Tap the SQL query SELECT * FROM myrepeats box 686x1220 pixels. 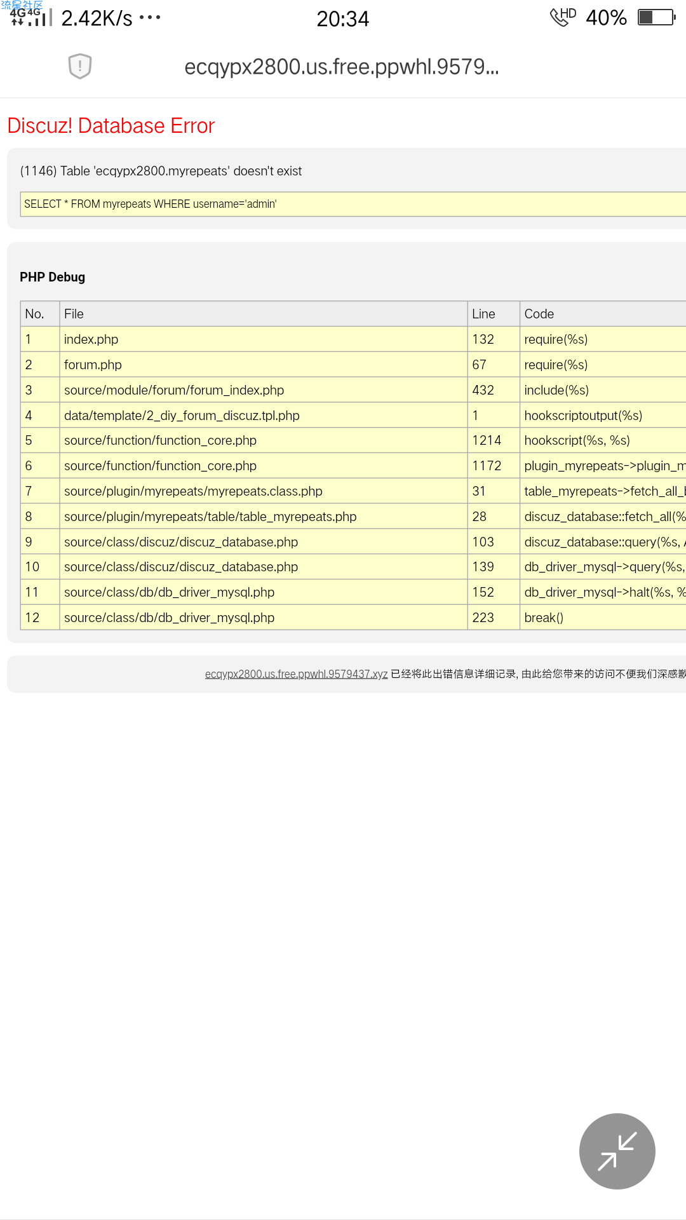click(x=353, y=204)
